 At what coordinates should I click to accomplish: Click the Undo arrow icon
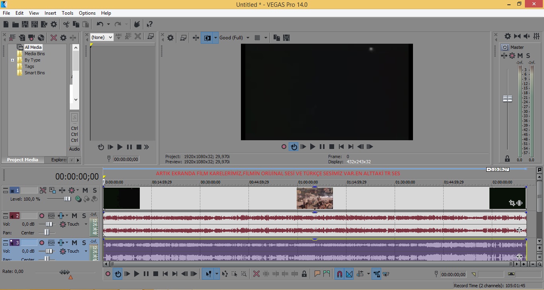[x=100, y=25]
